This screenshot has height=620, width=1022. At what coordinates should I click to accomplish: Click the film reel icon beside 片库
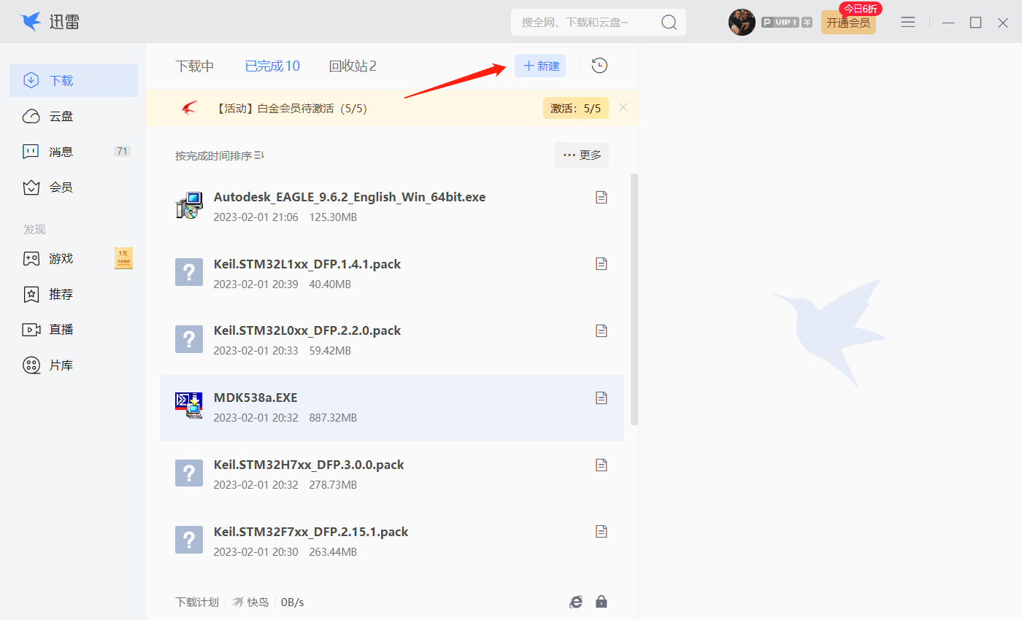tap(31, 365)
